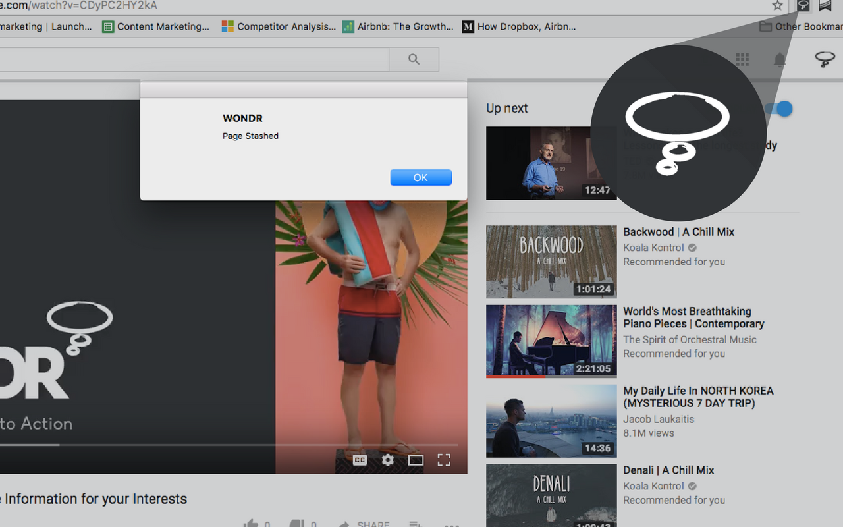Like the video with the thumbs-up icon
Image resolution: width=843 pixels, height=527 pixels.
(x=251, y=524)
